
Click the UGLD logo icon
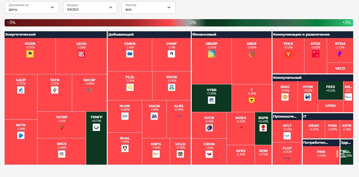point(181,154)
